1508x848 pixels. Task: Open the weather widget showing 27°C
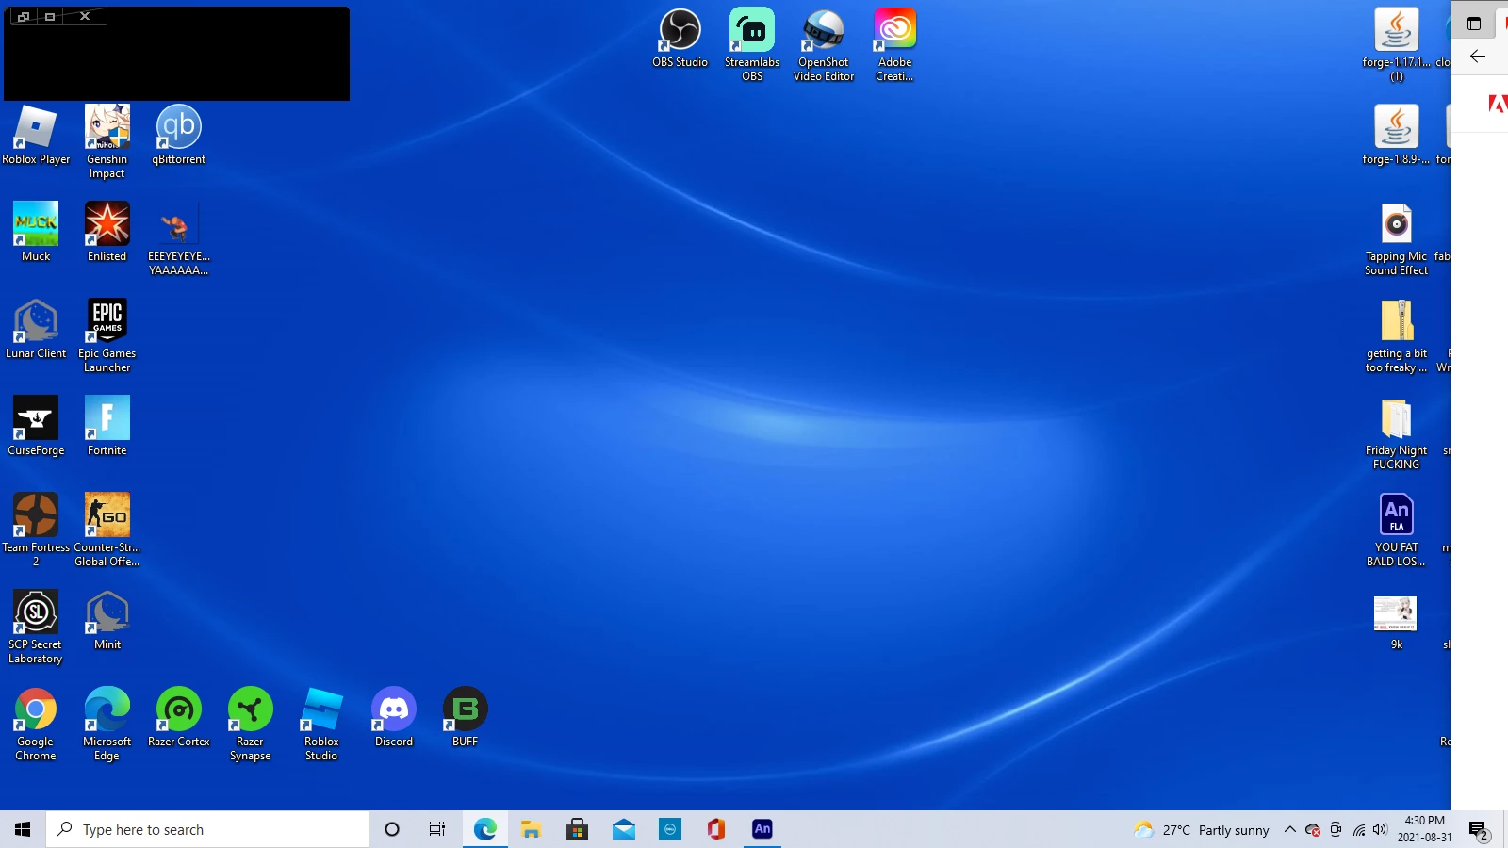[x=1202, y=829]
